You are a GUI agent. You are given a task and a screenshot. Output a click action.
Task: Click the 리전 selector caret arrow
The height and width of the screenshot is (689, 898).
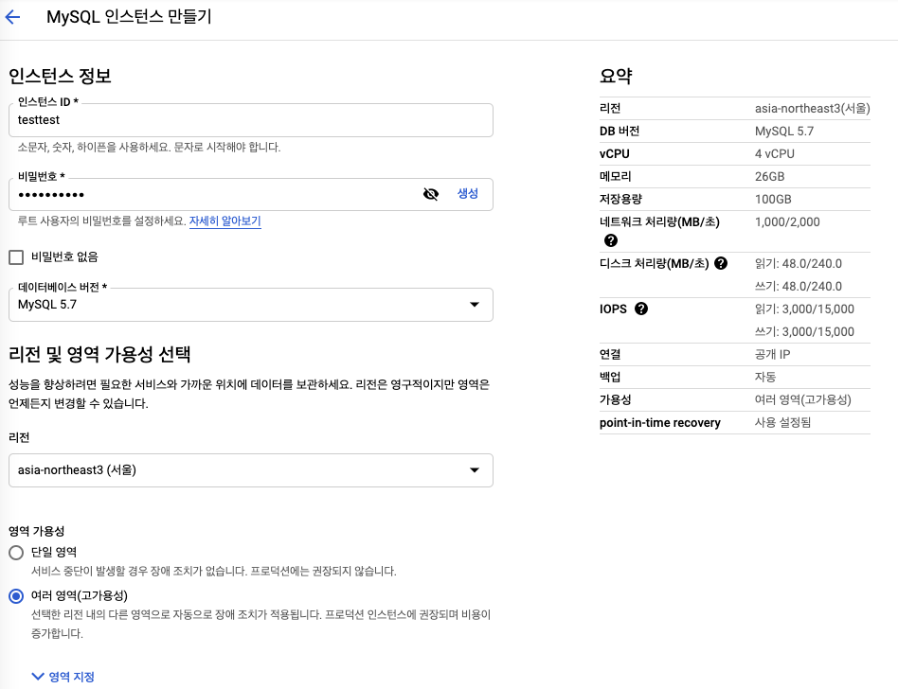(475, 470)
